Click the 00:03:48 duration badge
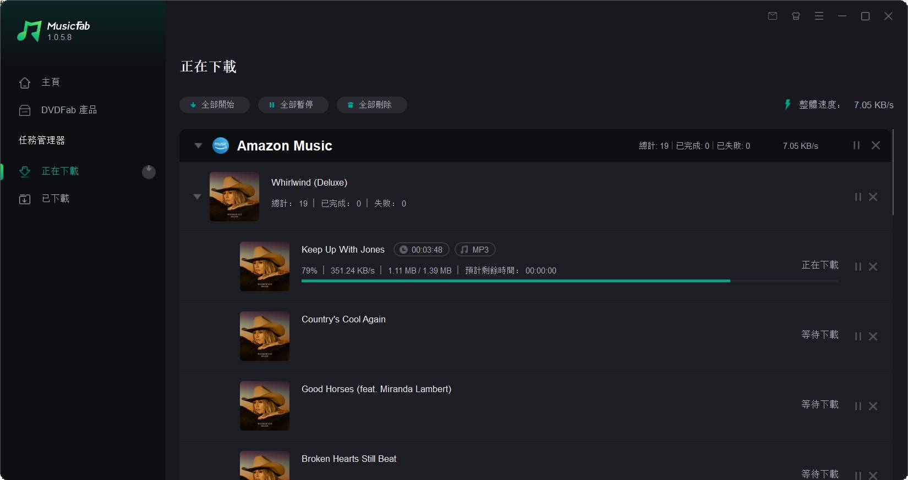Screen dimensions: 908x480 (422, 249)
